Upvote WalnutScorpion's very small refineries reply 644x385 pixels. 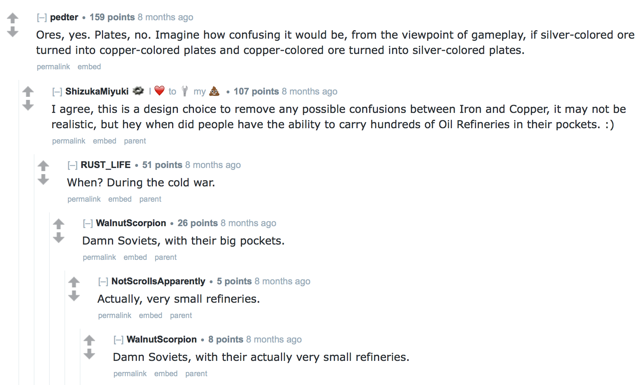(x=89, y=340)
